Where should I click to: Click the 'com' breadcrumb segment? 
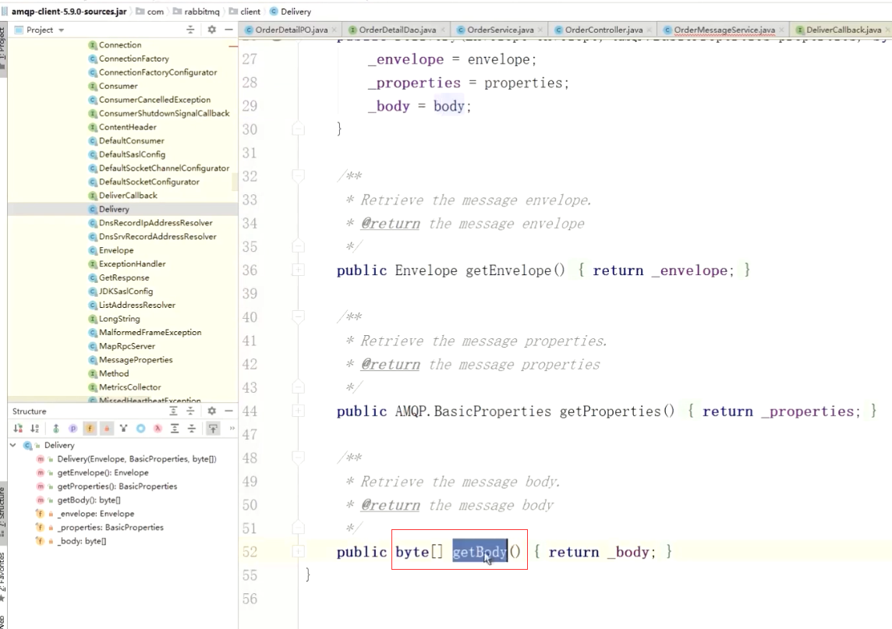(150, 12)
